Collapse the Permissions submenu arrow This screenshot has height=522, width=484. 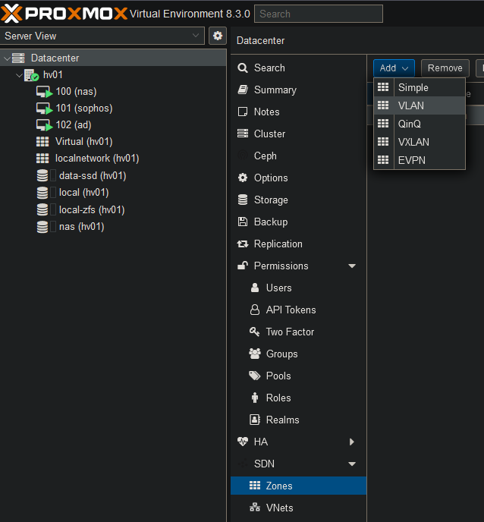click(x=352, y=266)
